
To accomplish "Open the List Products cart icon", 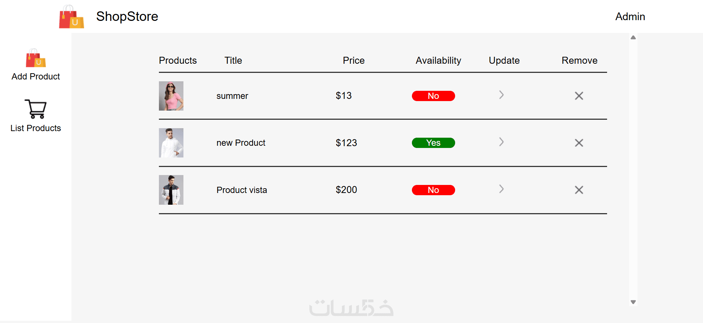I will click(36, 109).
